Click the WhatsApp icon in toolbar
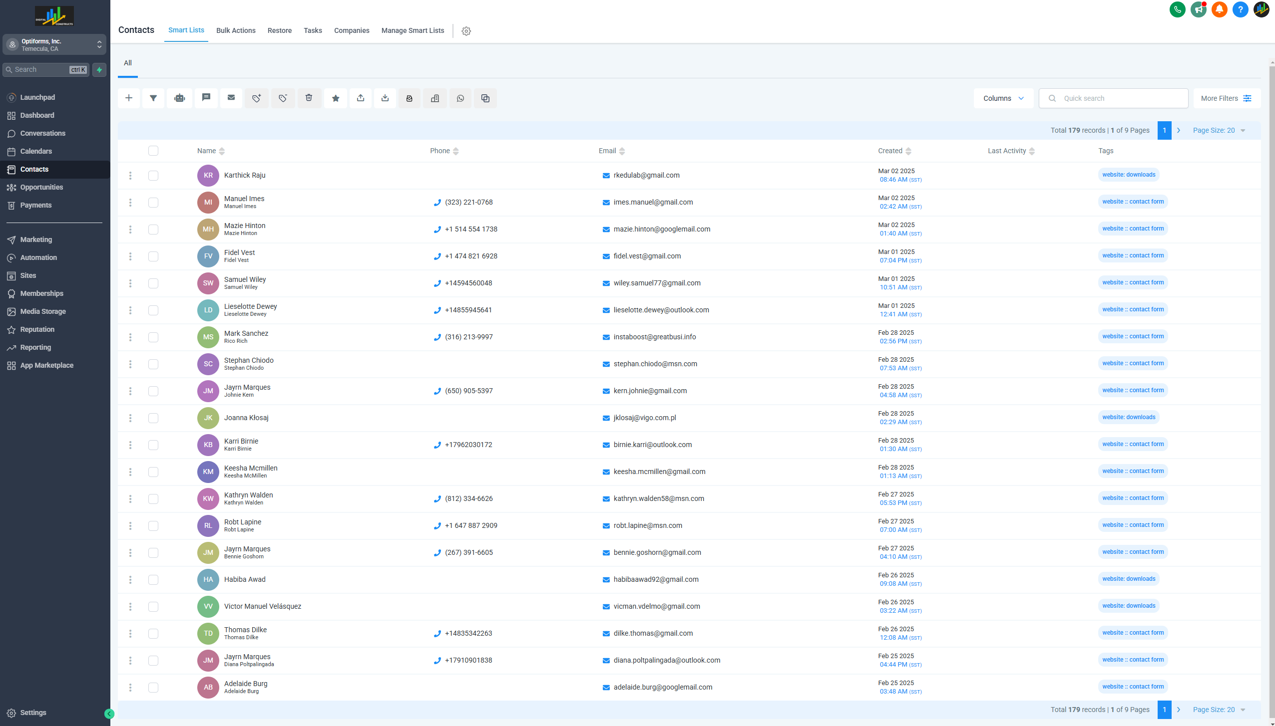Screen dimensions: 1275x726 (460, 98)
